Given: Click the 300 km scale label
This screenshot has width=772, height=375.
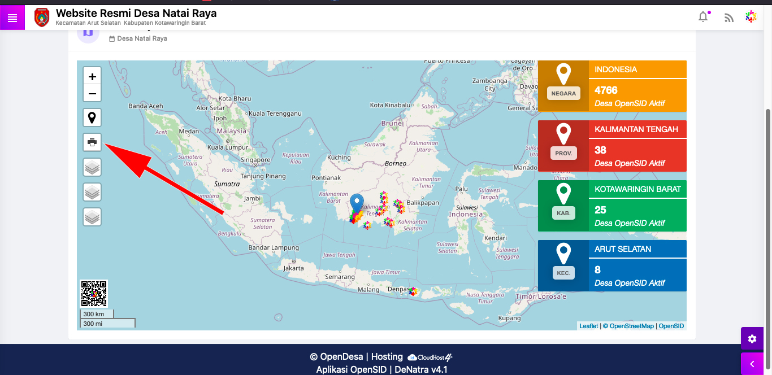Looking at the screenshot, I should 97,314.
